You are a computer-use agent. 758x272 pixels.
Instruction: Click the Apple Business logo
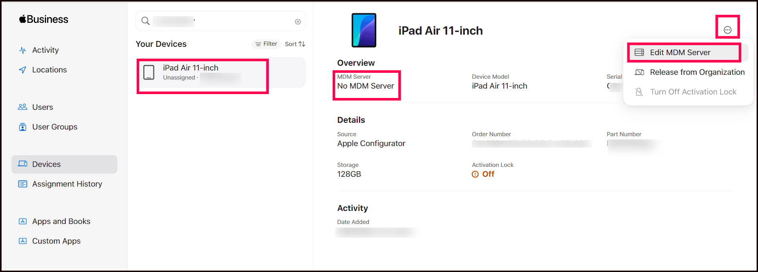click(x=44, y=19)
